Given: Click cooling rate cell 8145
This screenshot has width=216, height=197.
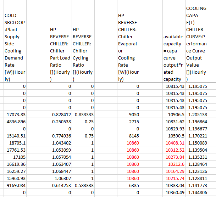Looking at the screenshot, I should [x=128, y=136].
